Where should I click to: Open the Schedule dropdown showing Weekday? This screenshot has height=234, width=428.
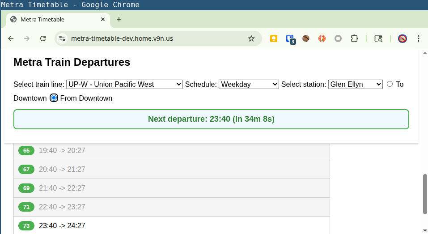[x=249, y=84]
